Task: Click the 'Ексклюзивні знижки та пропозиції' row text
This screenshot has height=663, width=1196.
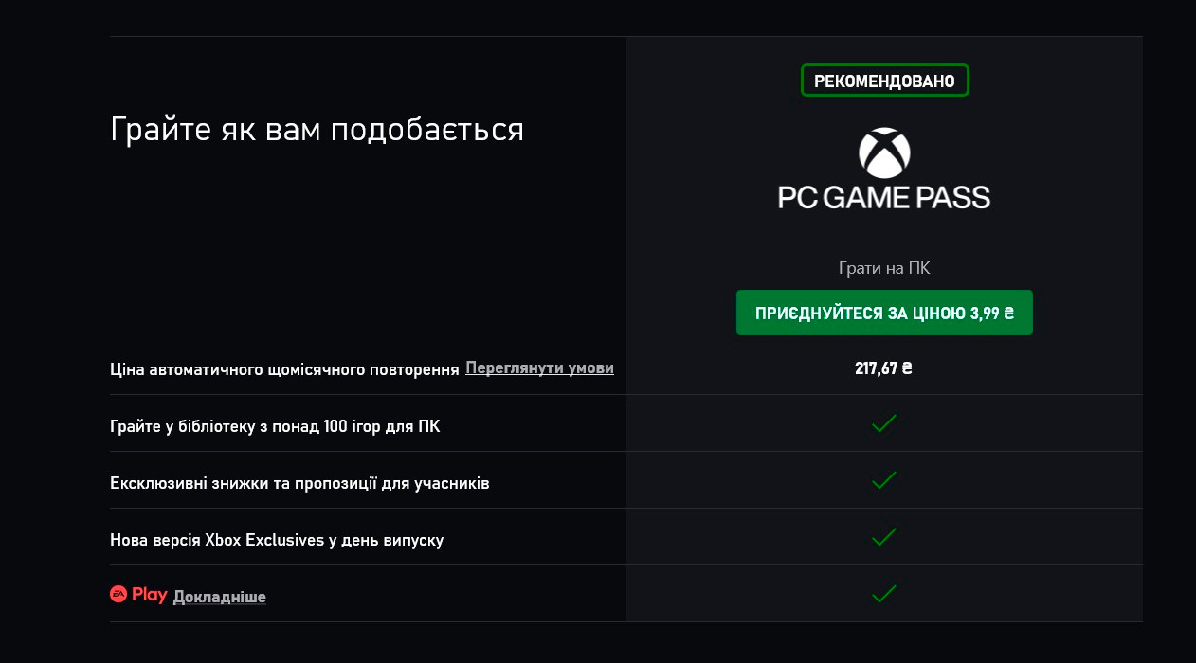Action: click(x=299, y=483)
